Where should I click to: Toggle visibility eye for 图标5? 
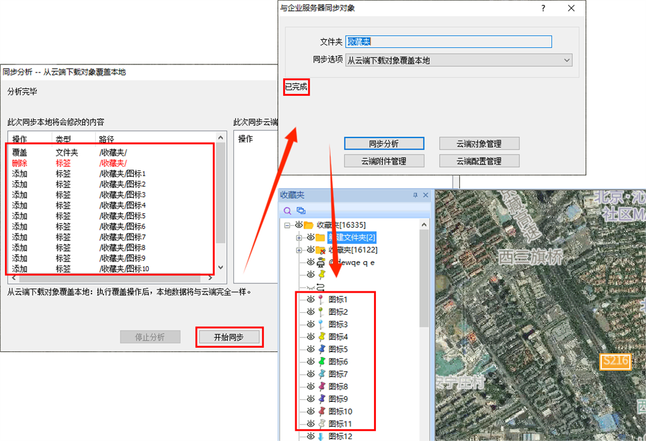point(310,350)
